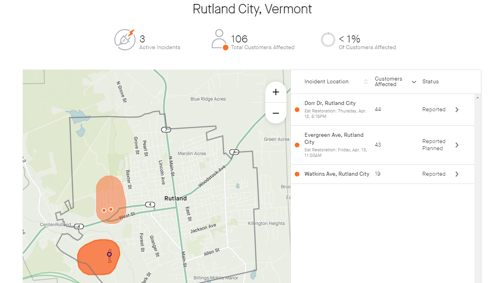Screen dimensions: 503x283
Task: Select the blue-outlined outage marker on Dorr Dr
Action: click(x=109, y=254)
